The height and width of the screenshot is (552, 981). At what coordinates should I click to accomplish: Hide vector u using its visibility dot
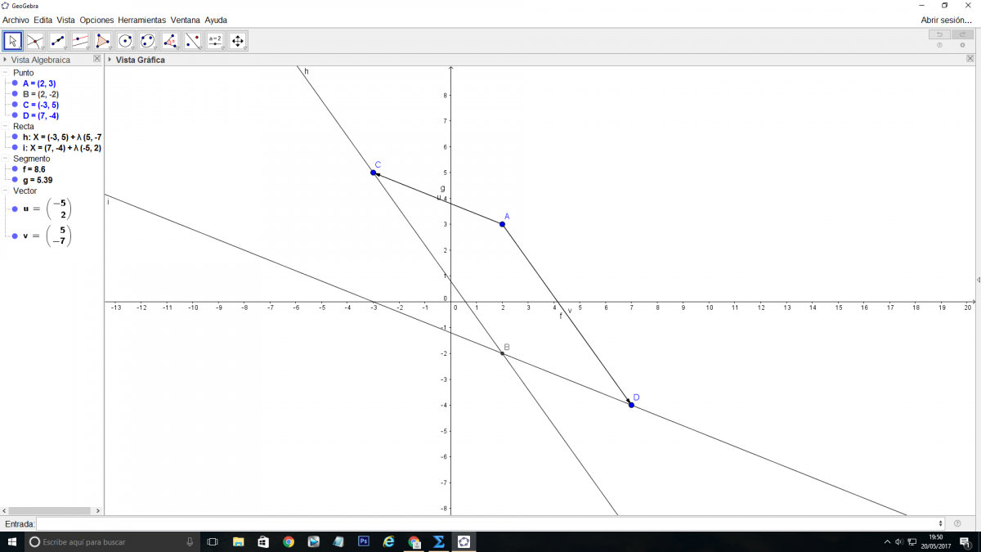click(x=15, y=209)
